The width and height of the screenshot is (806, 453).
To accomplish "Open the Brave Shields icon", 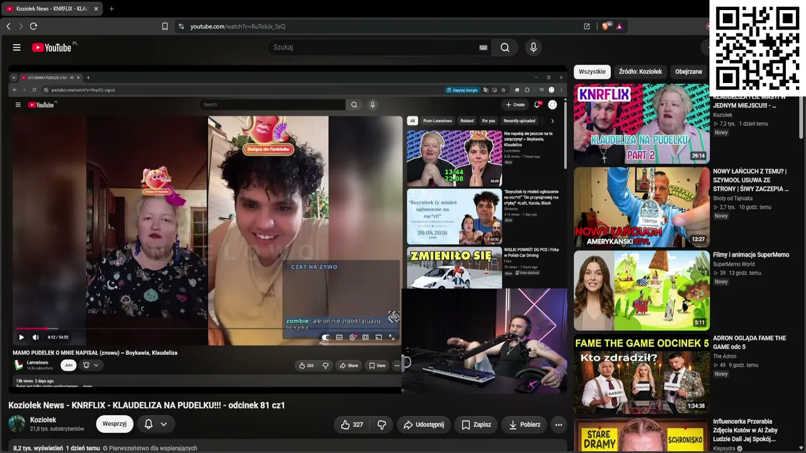I will tap(606, 26).
